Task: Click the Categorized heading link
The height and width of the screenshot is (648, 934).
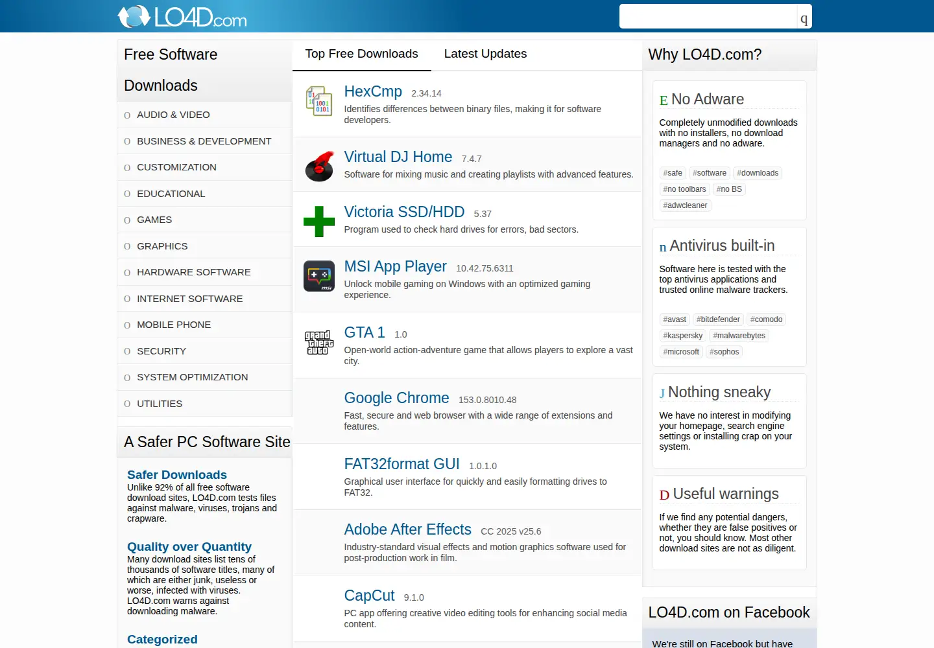Action: (162, 640)
